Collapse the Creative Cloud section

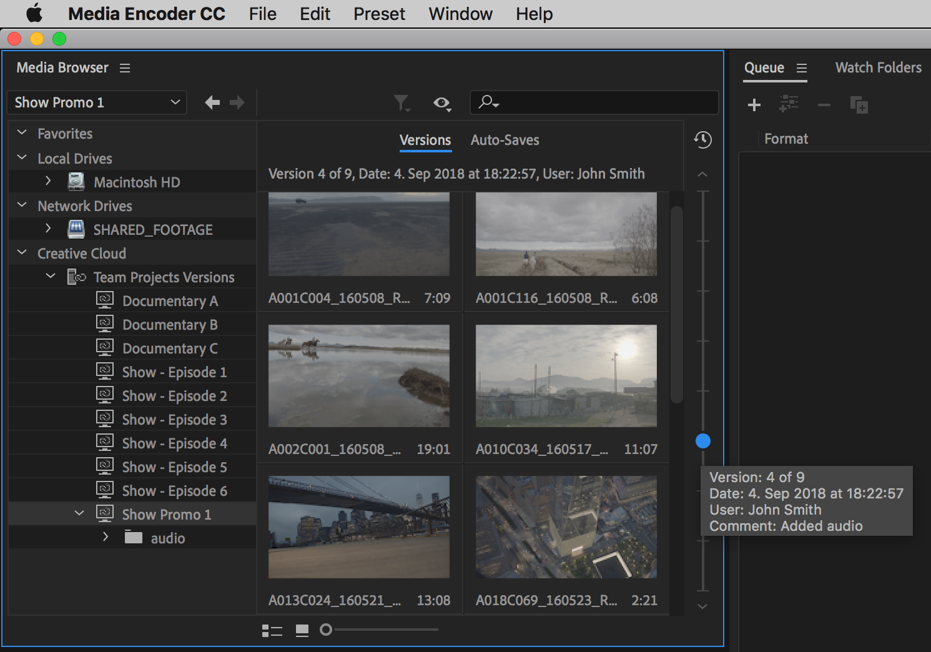click(22, 252)
